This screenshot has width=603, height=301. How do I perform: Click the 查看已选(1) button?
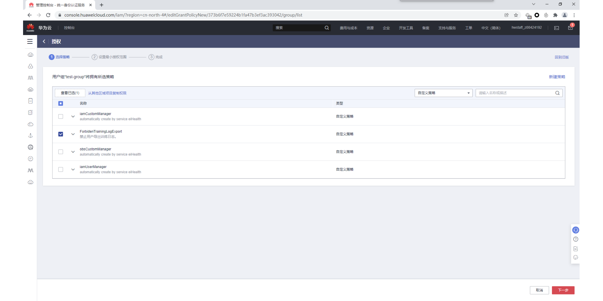pyautogui.click(x=70, y=93)
